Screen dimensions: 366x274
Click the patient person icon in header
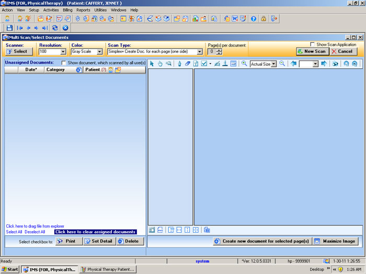click(111, 69)
